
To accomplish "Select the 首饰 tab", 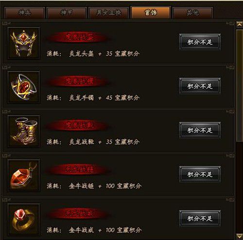I will (151, 13).
